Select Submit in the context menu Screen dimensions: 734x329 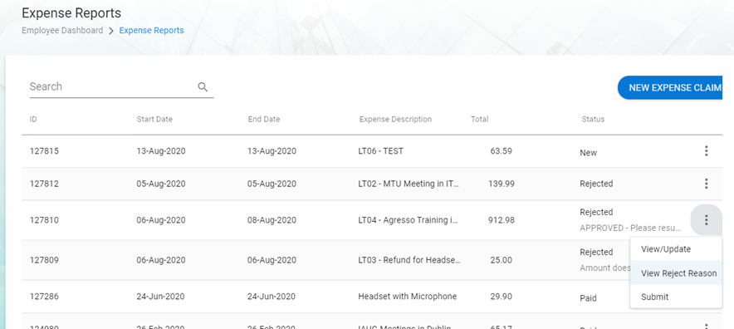[x=676, y=297]
